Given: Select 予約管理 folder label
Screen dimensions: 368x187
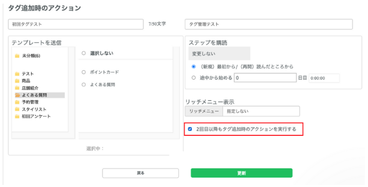Looking at the screenshot, I should click(x=30, y=102).
